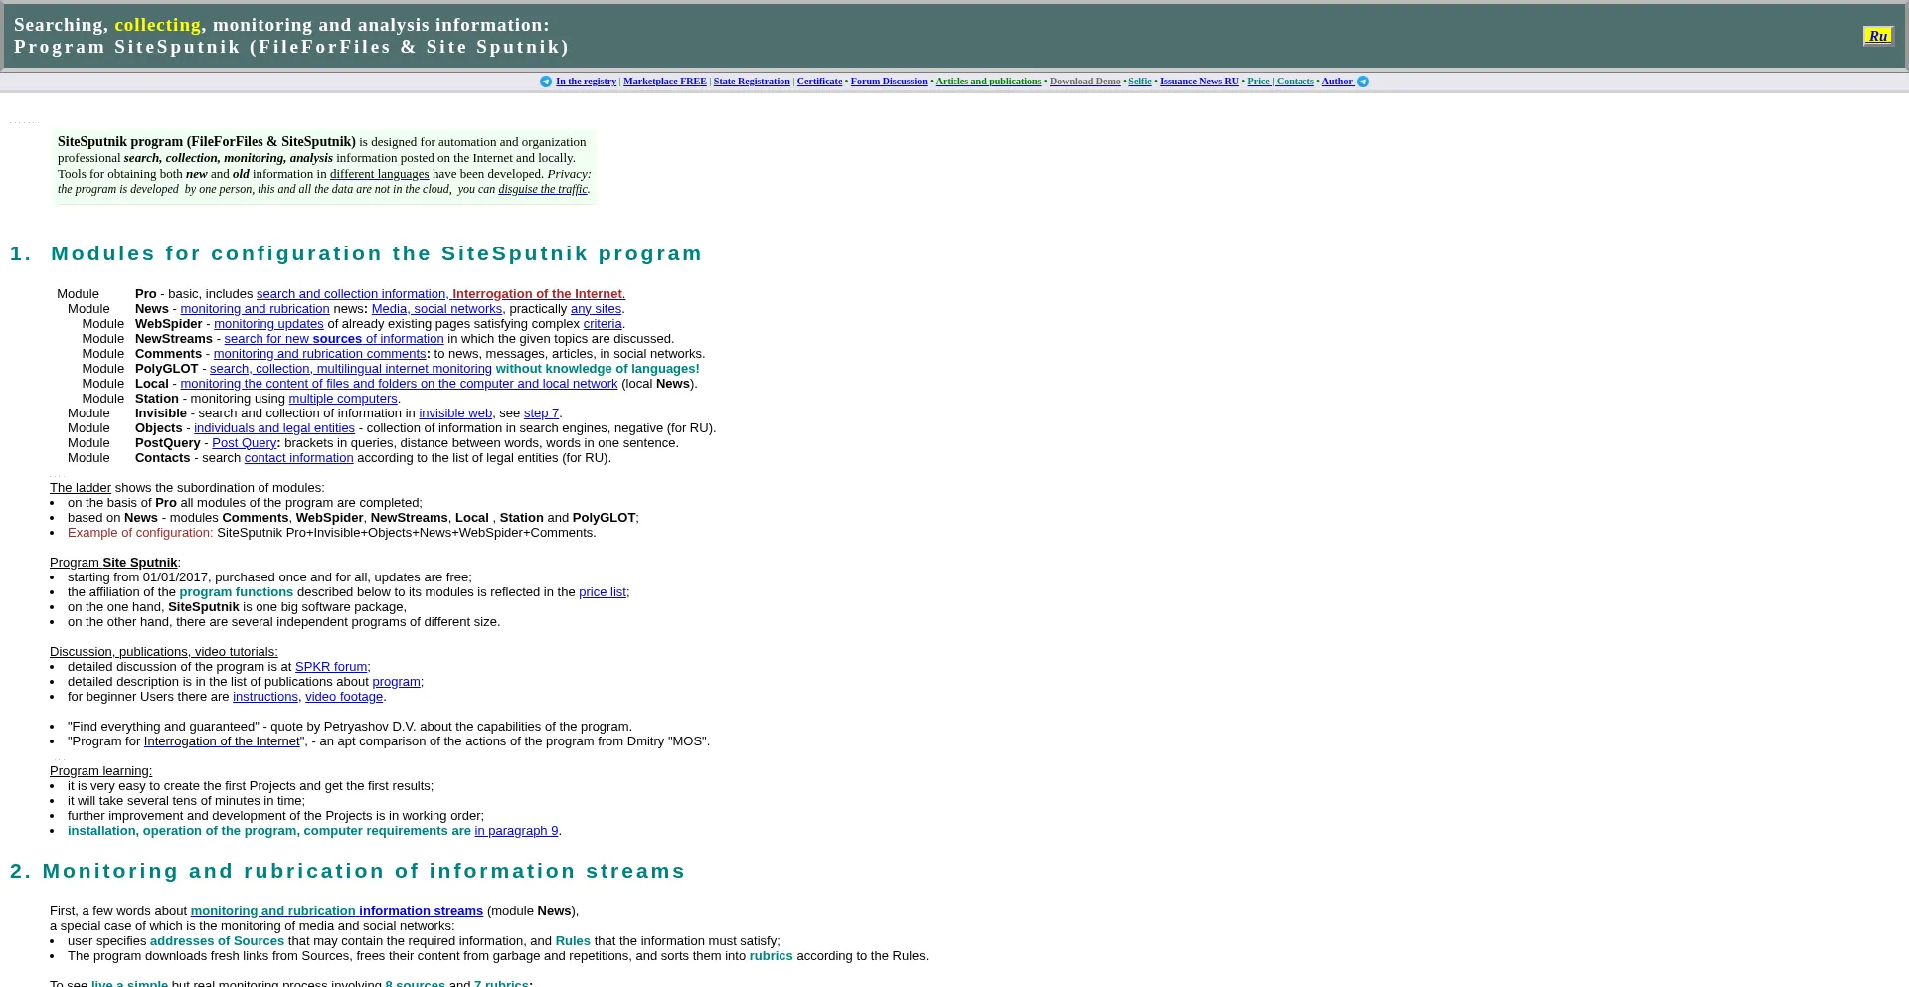The image size is (1909, 987).
Task: Click red 'Interrogation of the Internet' link in Pro row
Action: [538, 294]
